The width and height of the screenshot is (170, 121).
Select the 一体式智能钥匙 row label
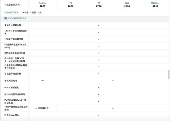tap(12, 88)
